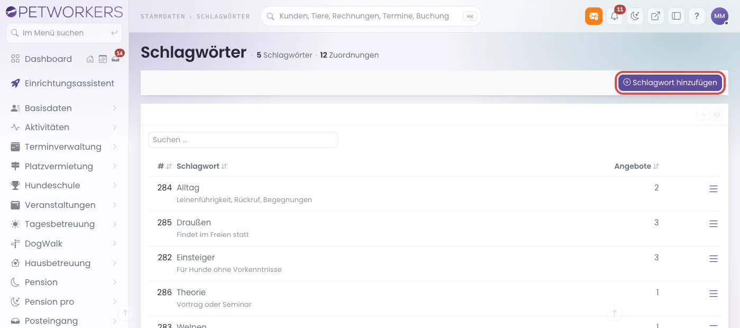This screenshot has width=740, height=328.
Task: Click the Theorie keyword name
Action: pyautogui.click(x=191, y=293)
